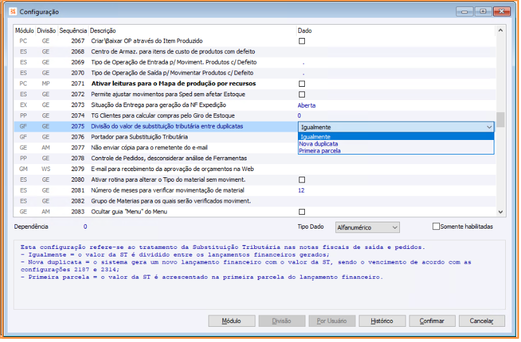
Task: Toggle checkbox for Criar\Baixar OP através do Item Produzido
Action: click(302, 41)
